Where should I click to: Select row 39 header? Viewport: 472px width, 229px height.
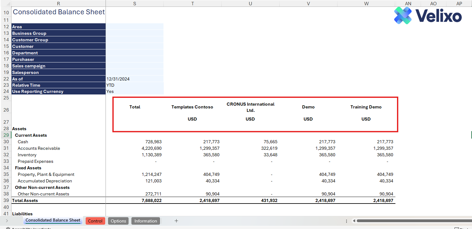pyautogui.click(x=6, y=200)
